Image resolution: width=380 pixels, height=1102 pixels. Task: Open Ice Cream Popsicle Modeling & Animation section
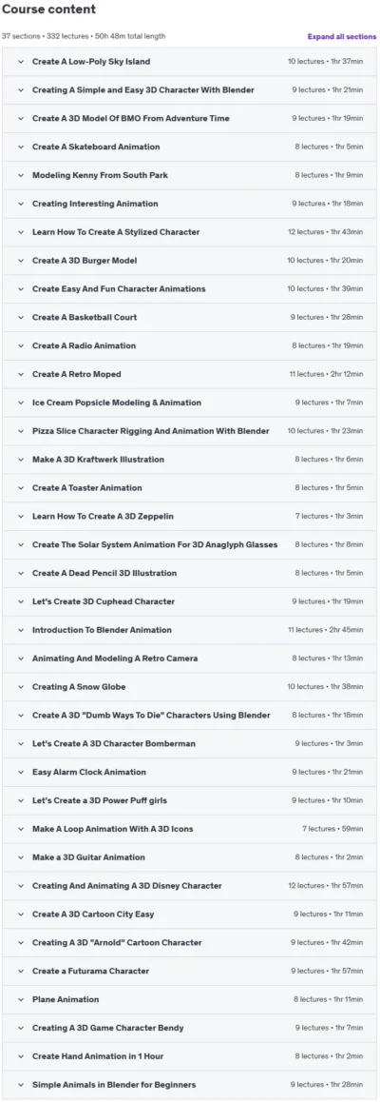coord(189,403)
